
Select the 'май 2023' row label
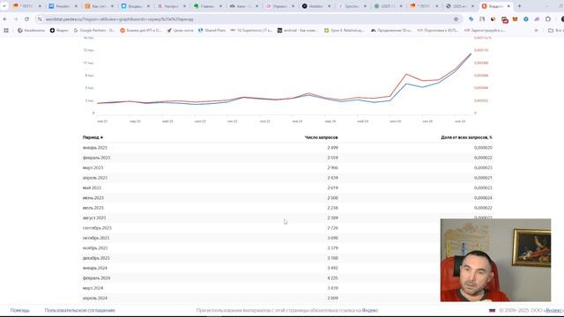tap(92, 188)
